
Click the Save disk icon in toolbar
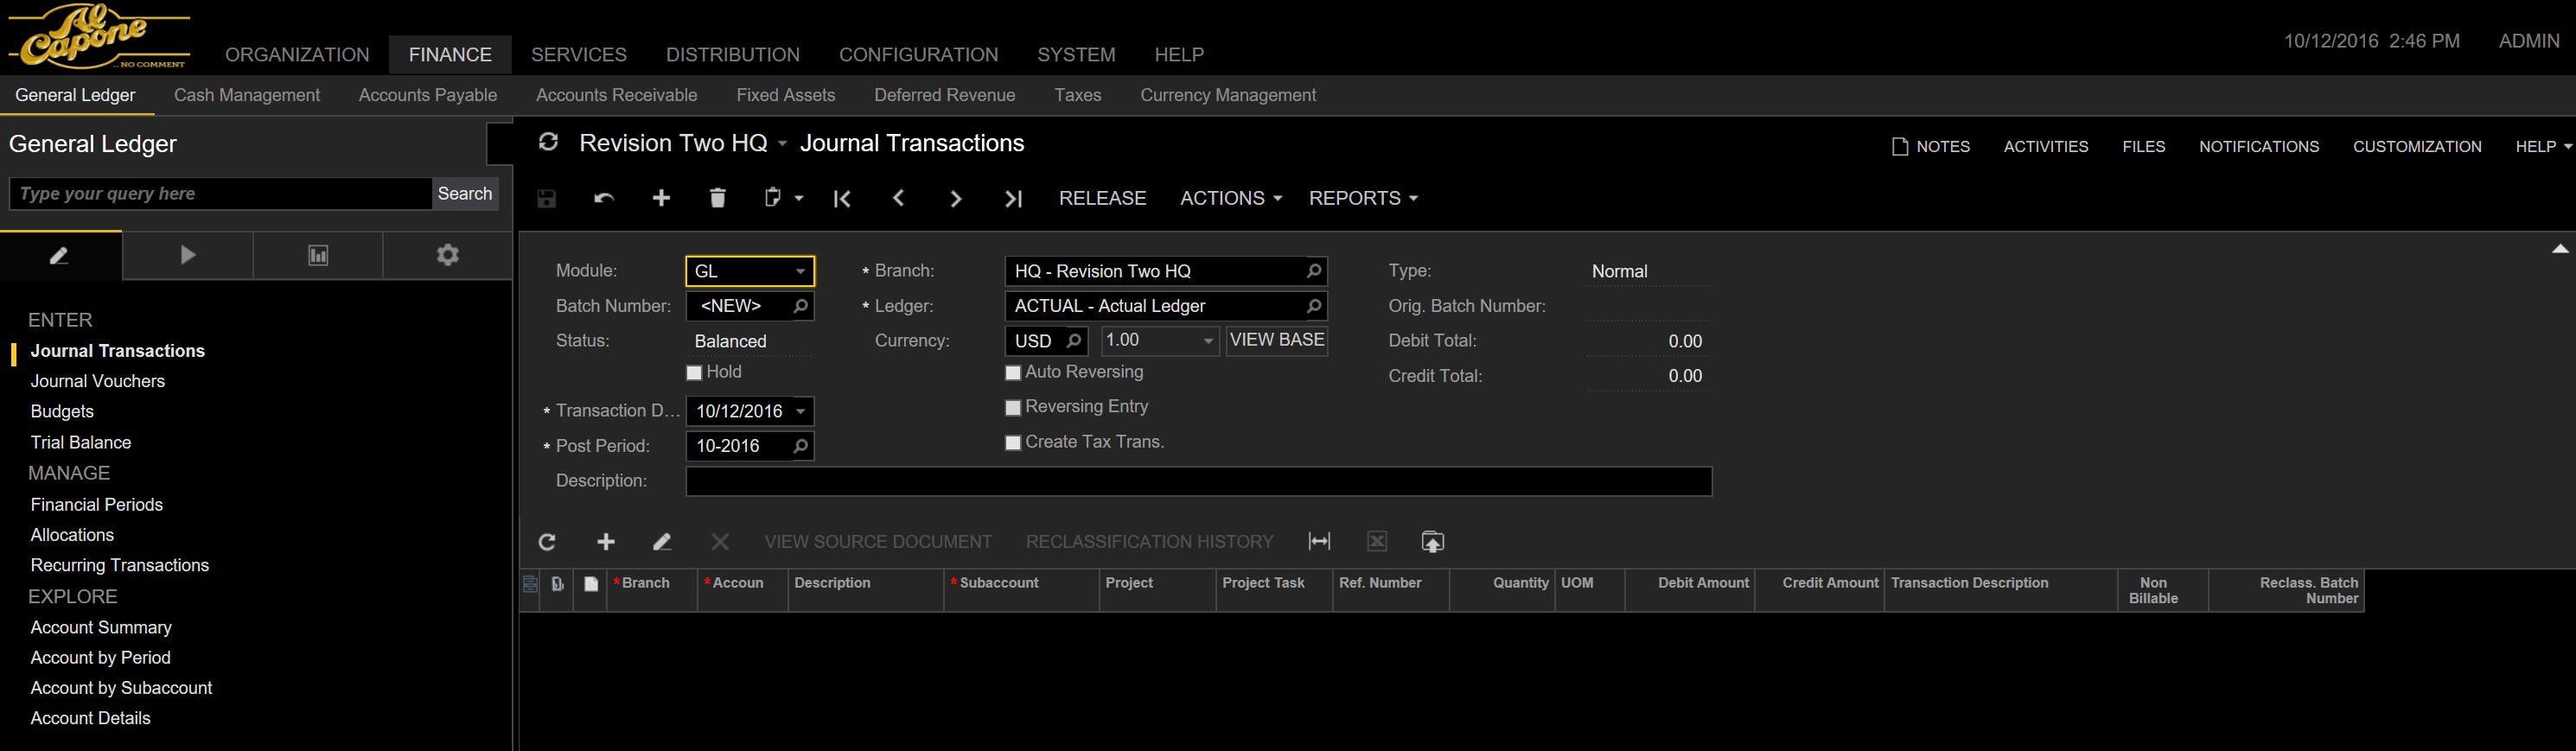click(x=546, y=198)
